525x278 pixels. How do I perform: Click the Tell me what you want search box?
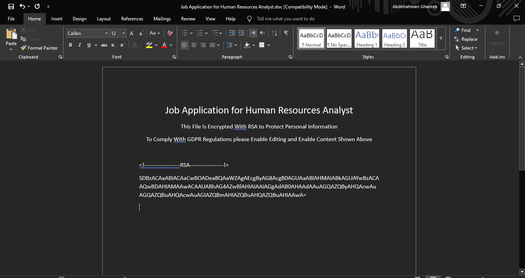pyautogui.click(x=285, y=19)
